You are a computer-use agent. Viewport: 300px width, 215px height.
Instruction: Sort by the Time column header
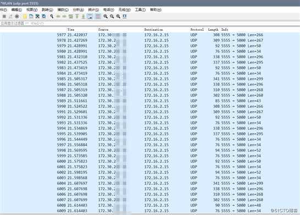click(x=71, y=30)
